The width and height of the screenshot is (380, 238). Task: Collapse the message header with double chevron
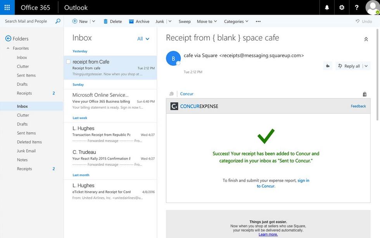(x=366, y=39)
